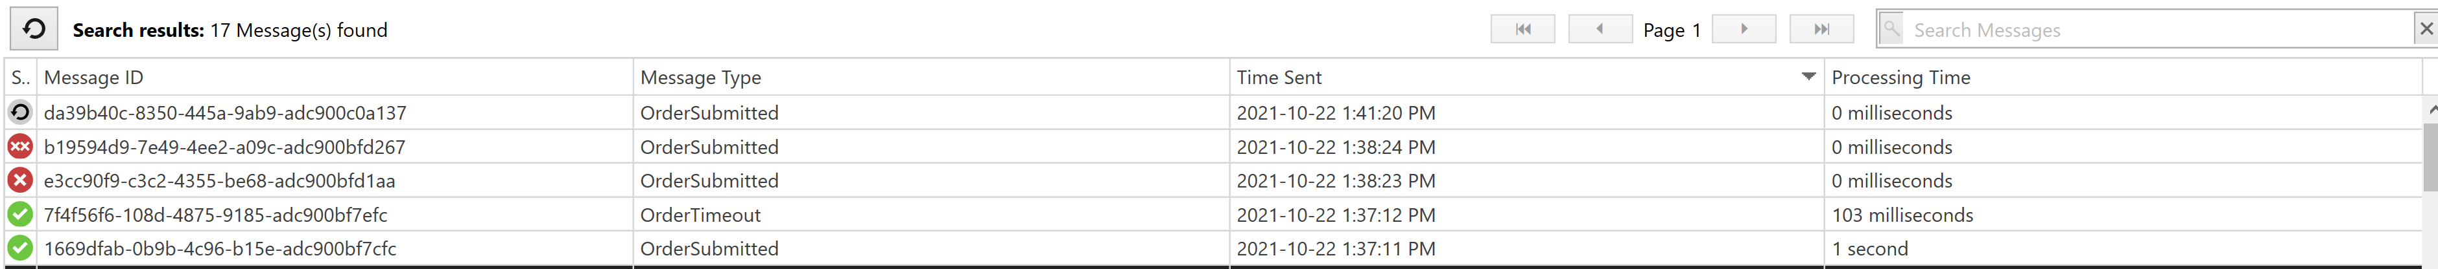Click the magnifier icon in the search box
2438x269 pixels.
click(x=1891, y=28)
